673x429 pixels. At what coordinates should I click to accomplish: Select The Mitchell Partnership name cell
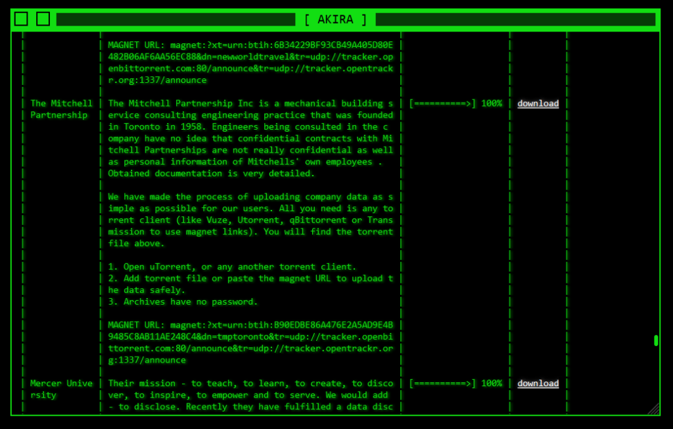click(x=61, y=109)
